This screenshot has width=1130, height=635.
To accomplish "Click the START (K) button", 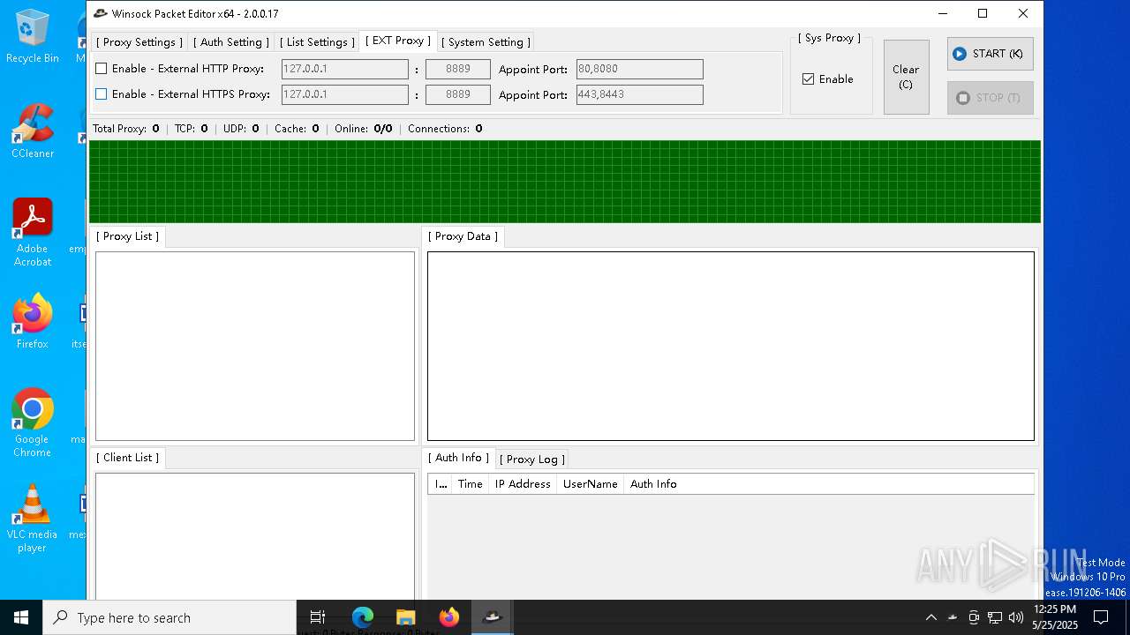I will point(990,54).
